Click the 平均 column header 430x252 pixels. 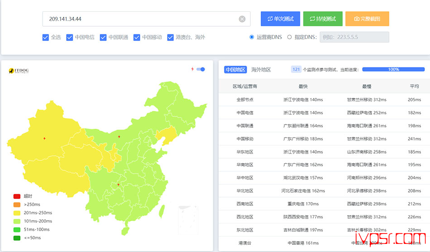click(414, 87)
